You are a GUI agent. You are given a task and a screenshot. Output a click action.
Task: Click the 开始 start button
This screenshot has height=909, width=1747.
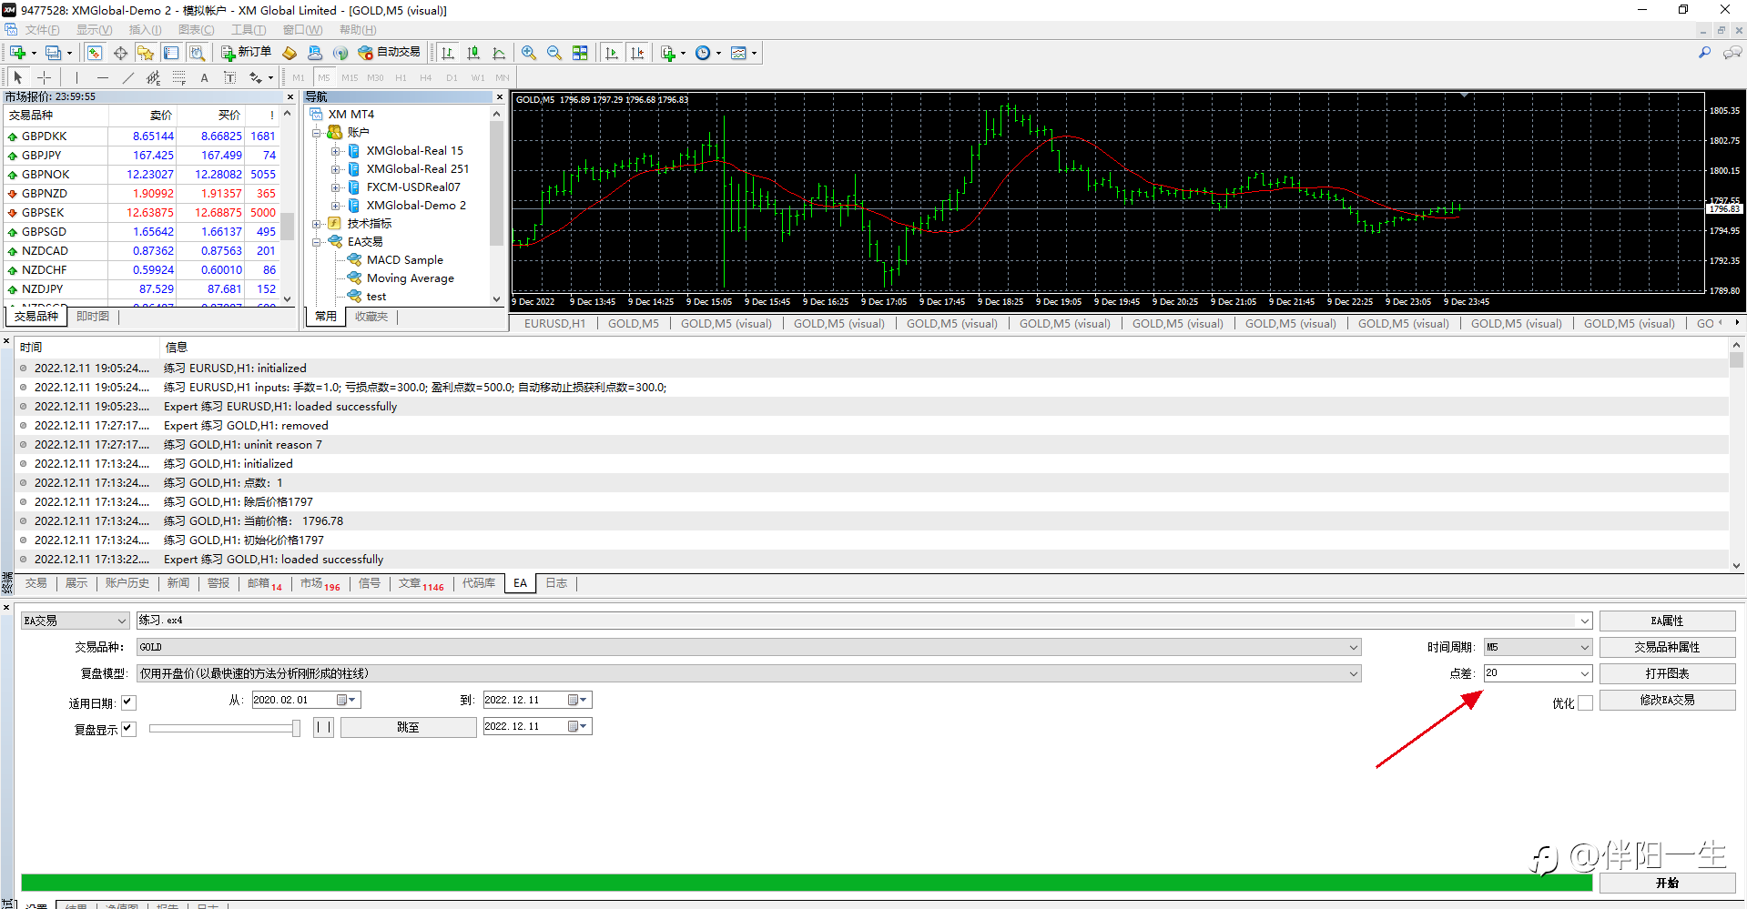click(x=1667, y=883)
